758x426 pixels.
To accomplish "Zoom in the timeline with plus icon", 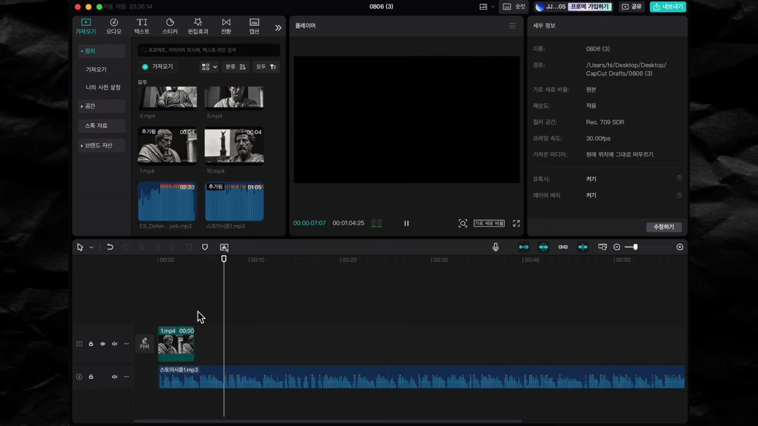I will (x=680, y=247).
